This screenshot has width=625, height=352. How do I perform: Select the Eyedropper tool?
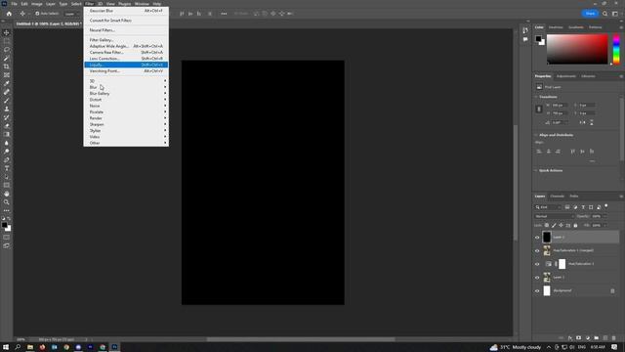click(7, 83)
